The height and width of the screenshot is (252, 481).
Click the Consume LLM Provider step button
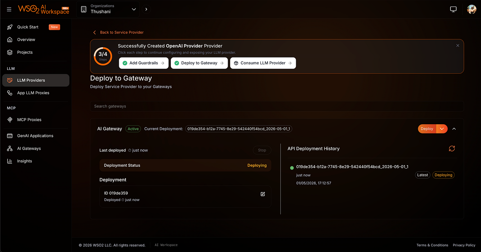(x=263, y=63)
